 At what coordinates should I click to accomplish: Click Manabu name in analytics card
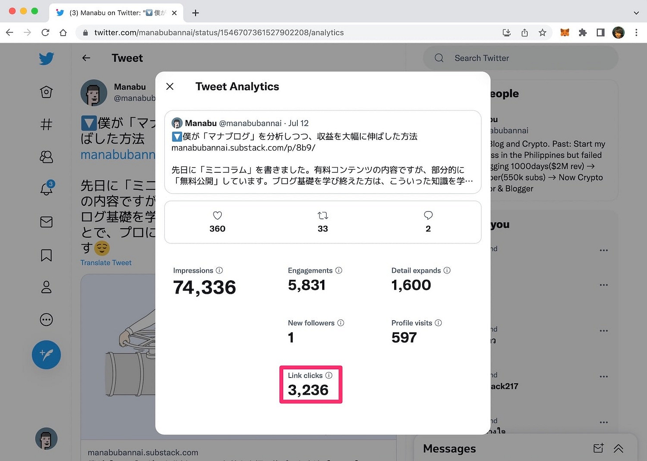[x=201, y=123]
